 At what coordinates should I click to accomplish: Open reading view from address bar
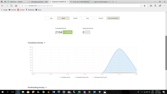[x=141, y=6]
